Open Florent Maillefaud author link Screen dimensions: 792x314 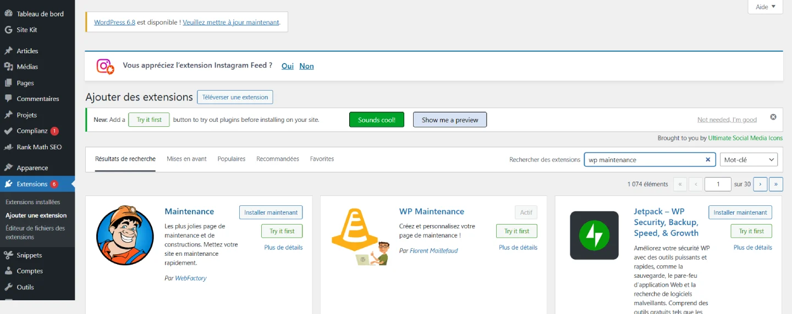[x=434, y=251]
